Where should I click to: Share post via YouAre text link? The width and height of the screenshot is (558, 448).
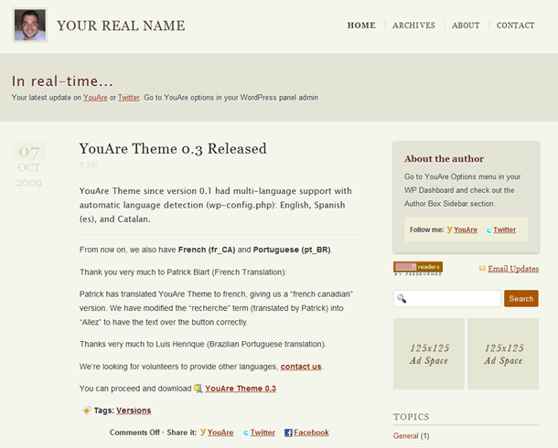(220, 432)
